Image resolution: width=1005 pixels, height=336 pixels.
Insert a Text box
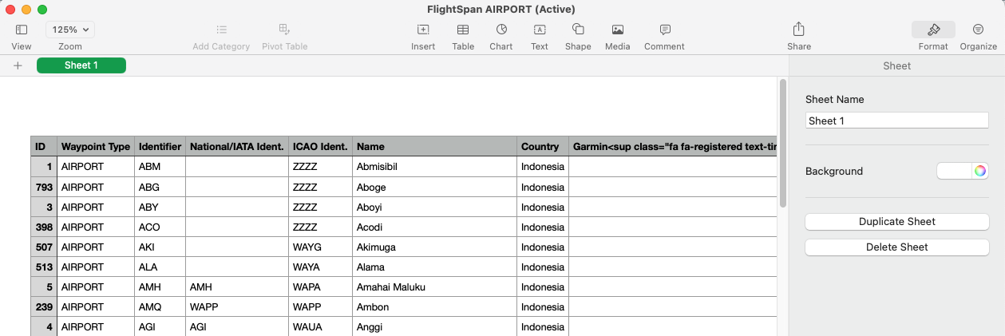[540, 30]
